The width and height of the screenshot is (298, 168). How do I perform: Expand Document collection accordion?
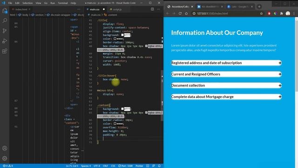pos(226,85)
